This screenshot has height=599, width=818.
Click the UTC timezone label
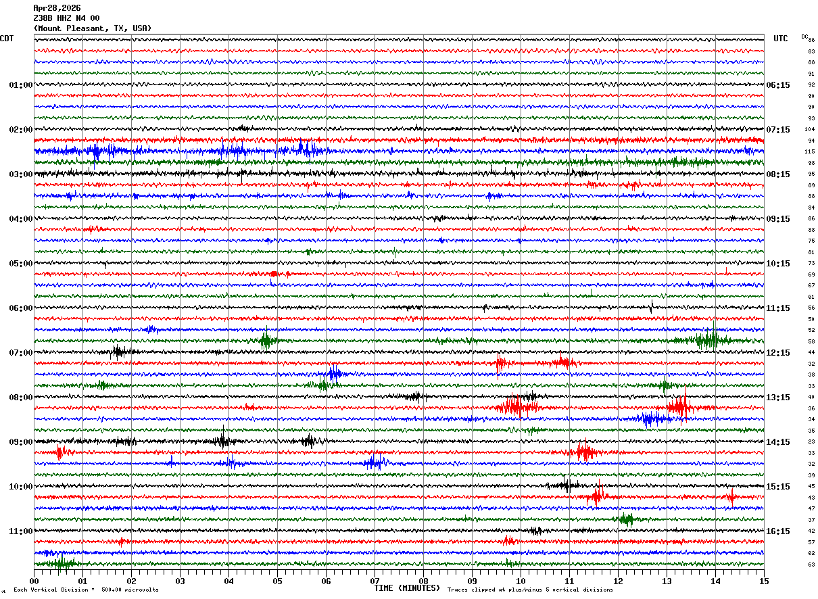pyautogui.click(x=781, y=39)
